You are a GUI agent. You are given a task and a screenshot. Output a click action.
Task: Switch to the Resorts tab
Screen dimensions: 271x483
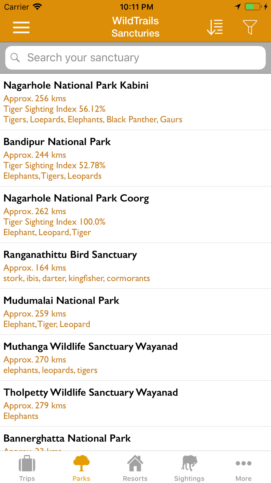(x=135, y=467)
